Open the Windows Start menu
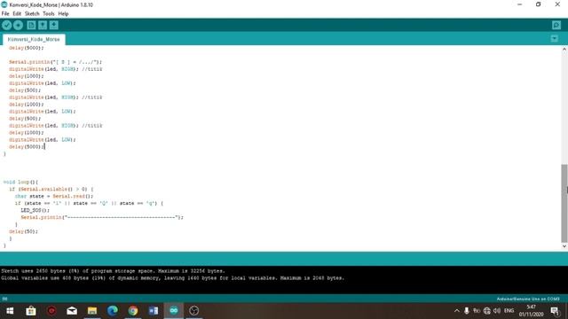This screenshot has height=319, width=568. tap(10, 311)
